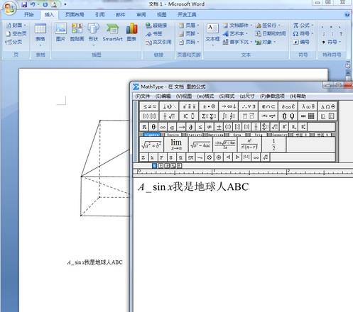
Task: Open MathType relational symbols palette ≤≠≈
Action: [150, 106]
